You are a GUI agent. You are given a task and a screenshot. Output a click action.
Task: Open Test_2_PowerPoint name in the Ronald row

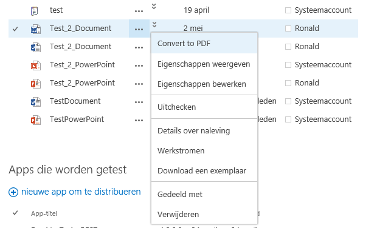(x=82, y=83)
